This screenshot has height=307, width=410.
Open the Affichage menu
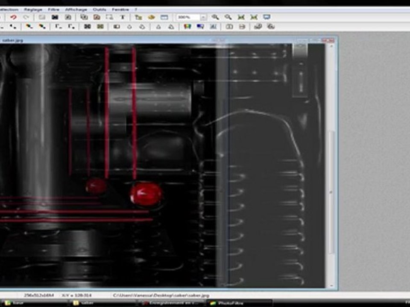76,9
